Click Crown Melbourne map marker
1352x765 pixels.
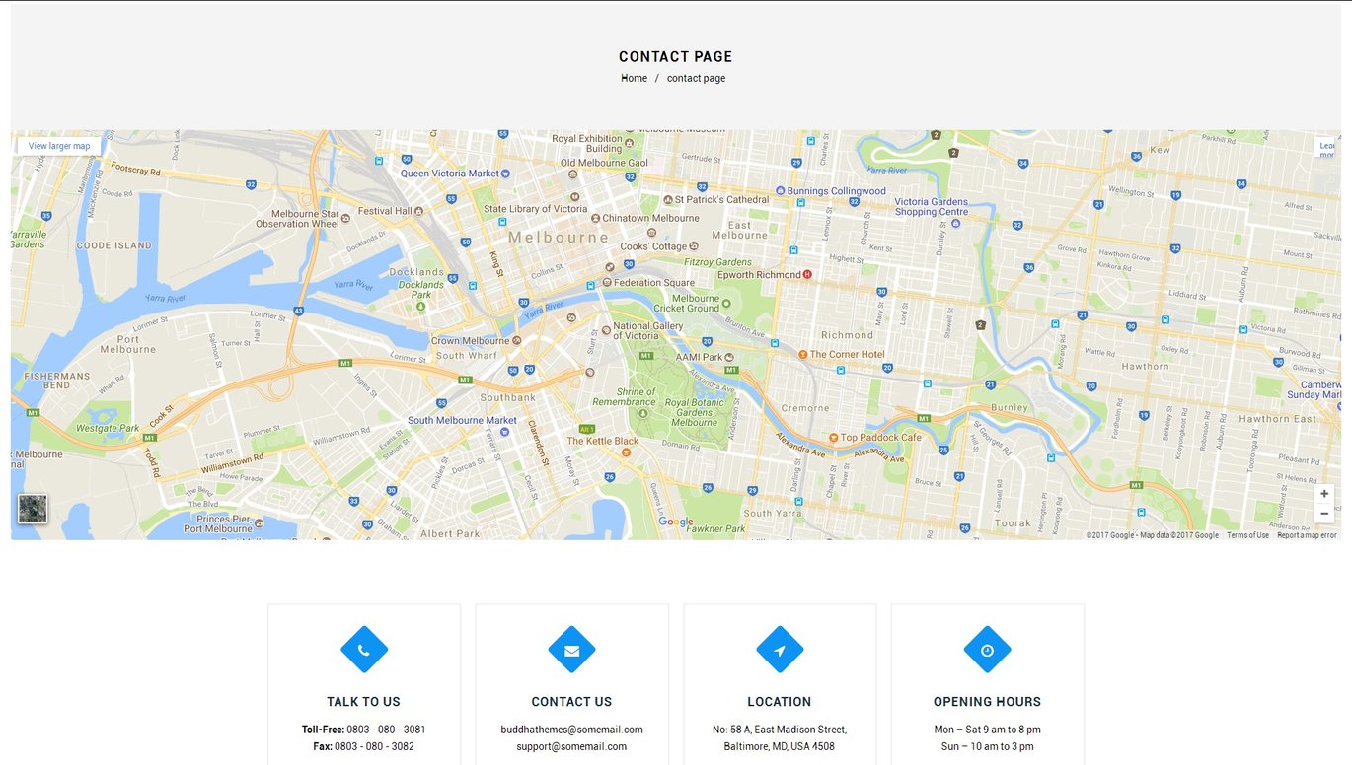pos(516,340)
